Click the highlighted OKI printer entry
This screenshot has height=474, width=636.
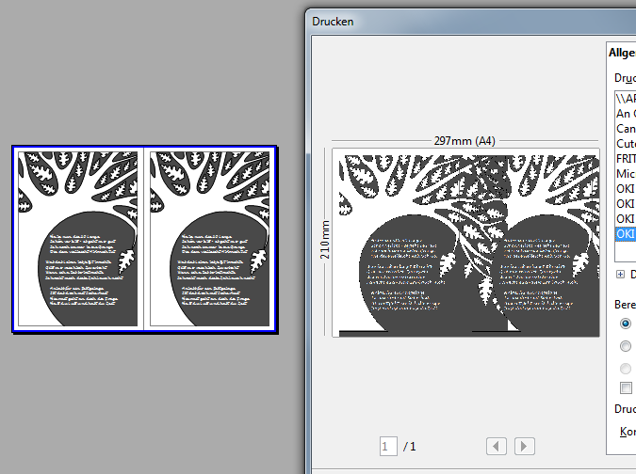[x=625, y=233]
